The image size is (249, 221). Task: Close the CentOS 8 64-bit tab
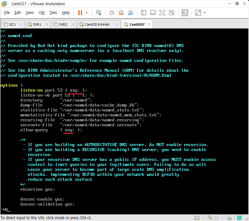[117, 24]
